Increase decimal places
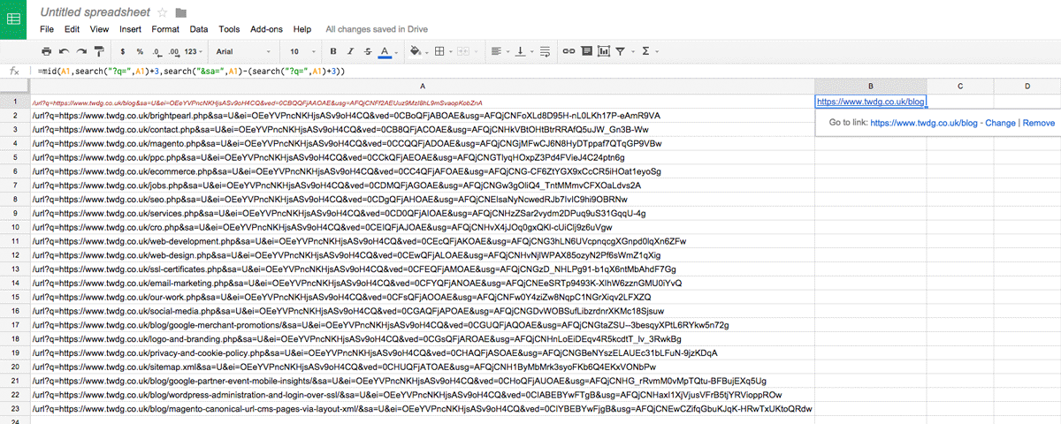1061x424 pixels. (174, 51)
